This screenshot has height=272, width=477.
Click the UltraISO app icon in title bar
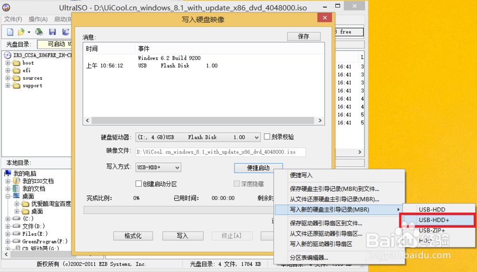(6, 7)
